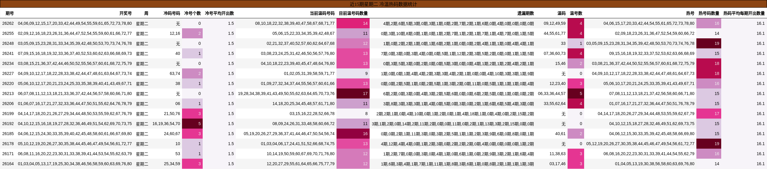Click current warm codes cell 03,15,16,22,28,52,66,78
The width and height of the screenshot is (767, 169).
pyautogui.click(x=312, y=114)
